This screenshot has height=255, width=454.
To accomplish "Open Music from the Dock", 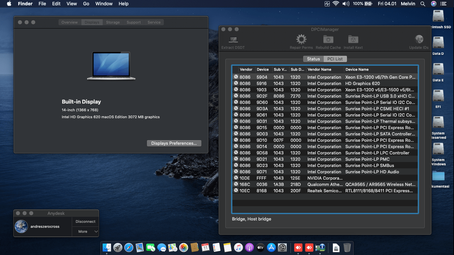I will 238,247.
